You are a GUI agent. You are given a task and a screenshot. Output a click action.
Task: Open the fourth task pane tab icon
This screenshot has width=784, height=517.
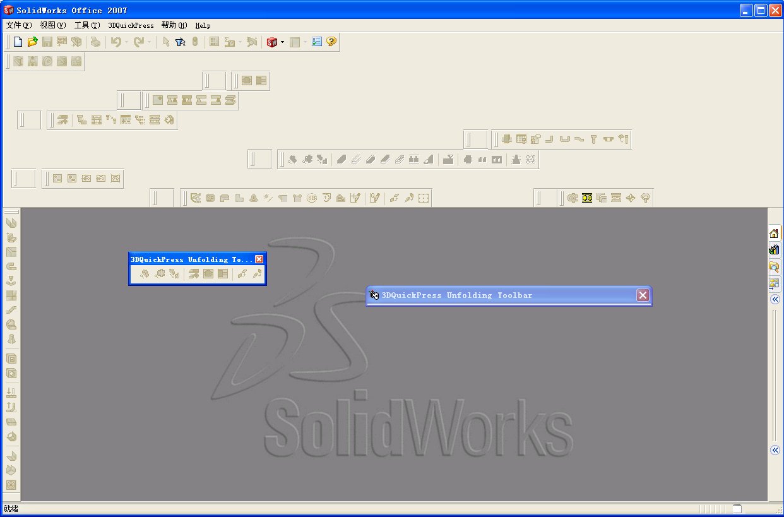(774, 283)
